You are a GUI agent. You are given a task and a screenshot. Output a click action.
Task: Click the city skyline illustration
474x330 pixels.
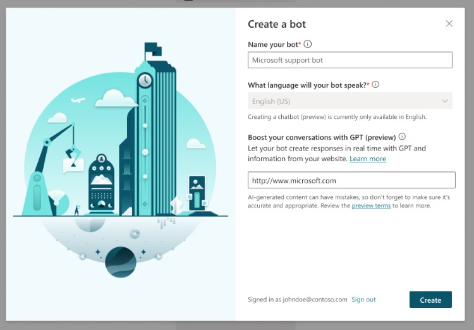point(120,161)
